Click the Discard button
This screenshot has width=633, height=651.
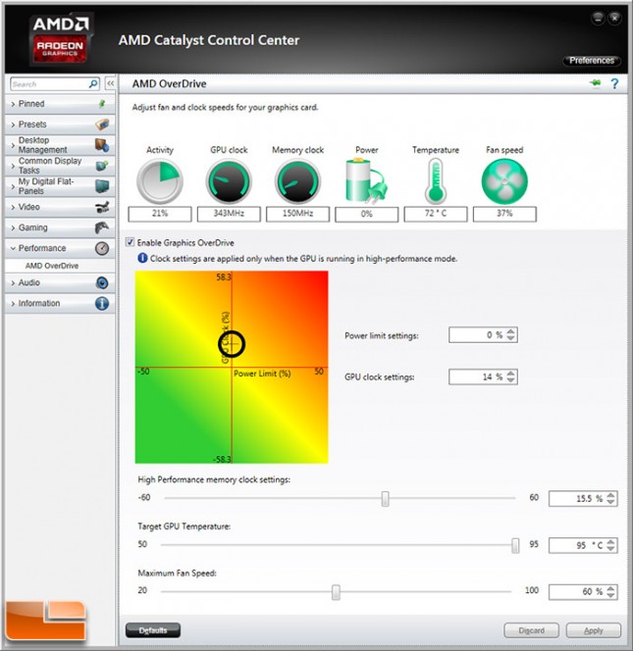click(x=531, y=630)
